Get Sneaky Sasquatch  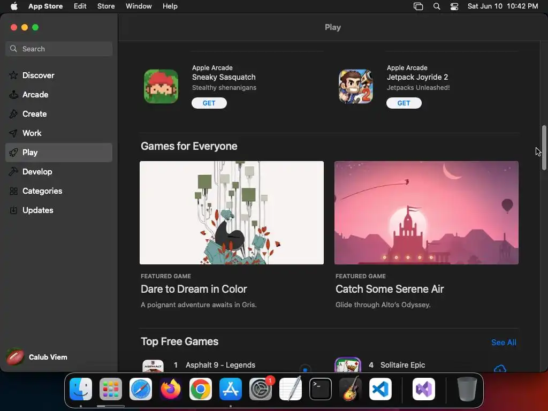(209, 103)
